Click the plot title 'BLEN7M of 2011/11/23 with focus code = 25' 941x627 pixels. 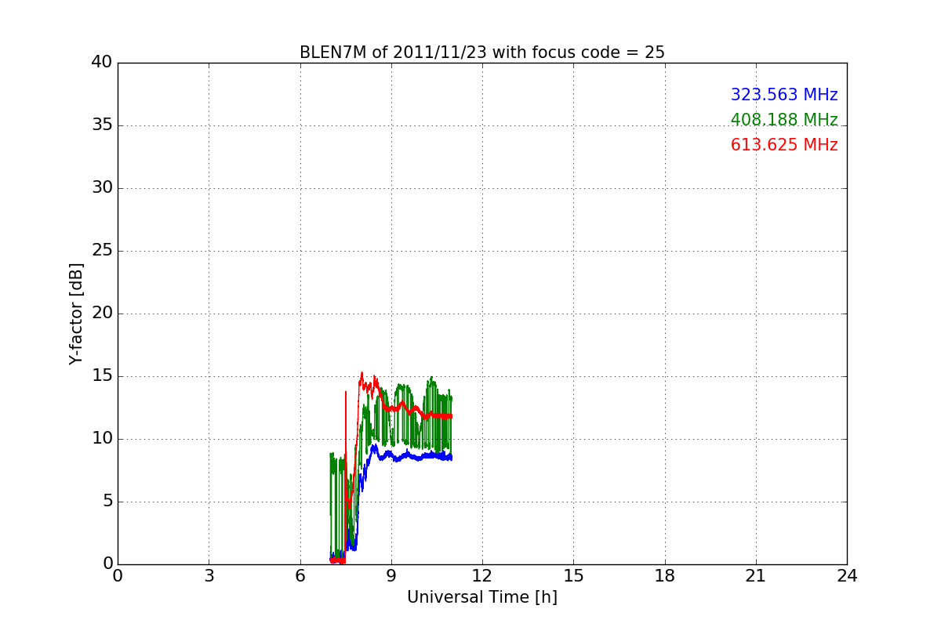pos(482,53)
